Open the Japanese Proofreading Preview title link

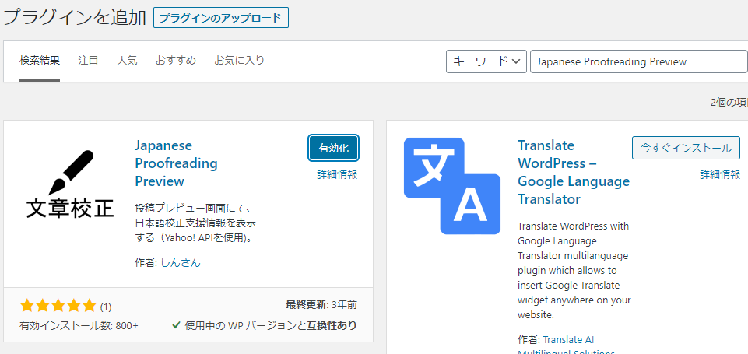[x=176, y=163]
